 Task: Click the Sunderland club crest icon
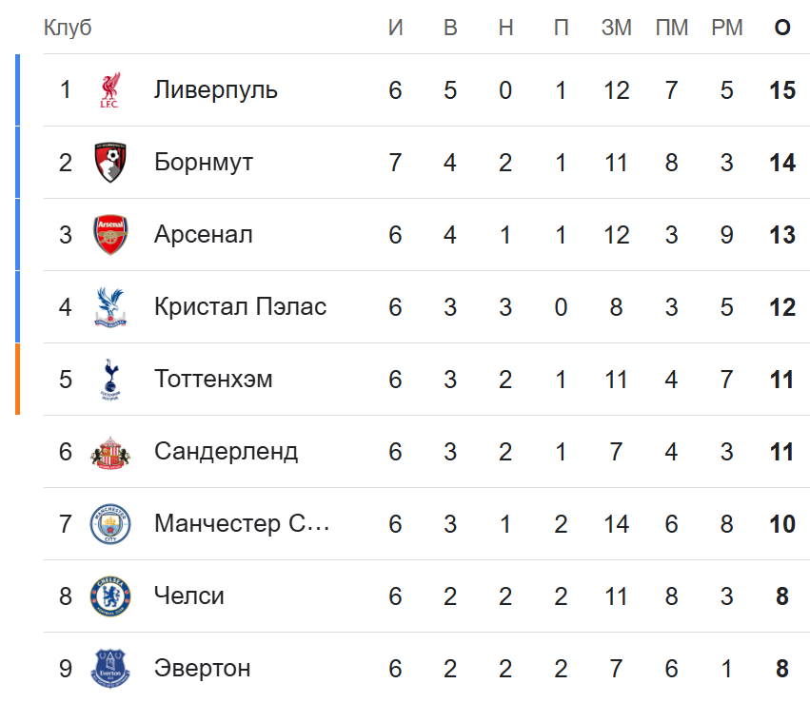[109, 452]
